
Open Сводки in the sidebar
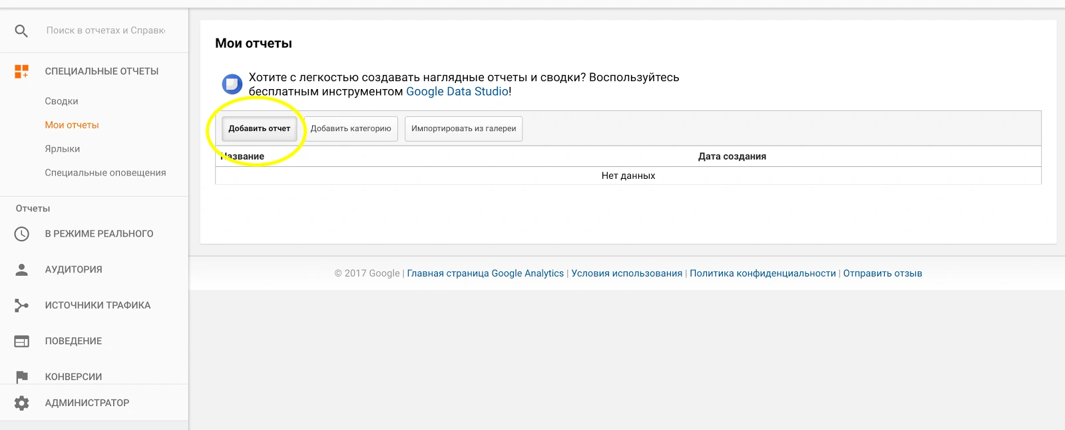(x=61, y=101)
